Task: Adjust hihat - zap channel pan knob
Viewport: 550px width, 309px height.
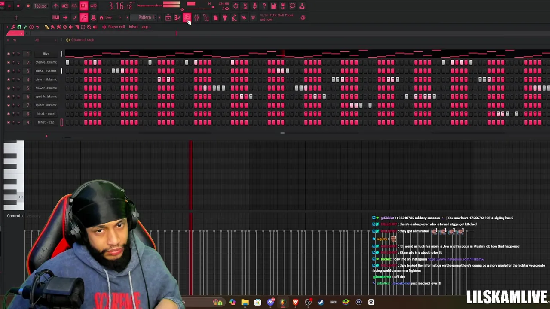Action: tap(13, 122)
